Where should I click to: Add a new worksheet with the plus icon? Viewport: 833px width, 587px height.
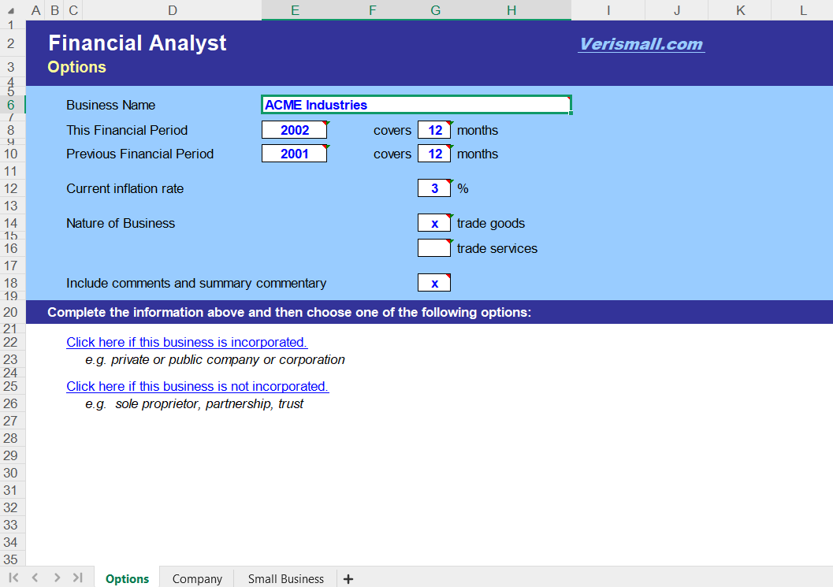pyautogui.click(x=348, y=578)
